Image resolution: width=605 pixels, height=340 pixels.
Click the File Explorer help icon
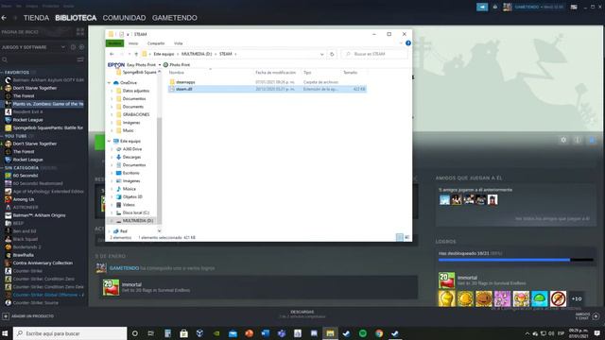(x=407, y=43)
